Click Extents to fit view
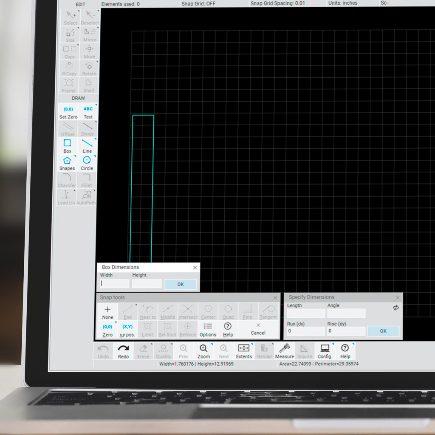This screenshot has width=435, height=435. click(x=244, y=351)
